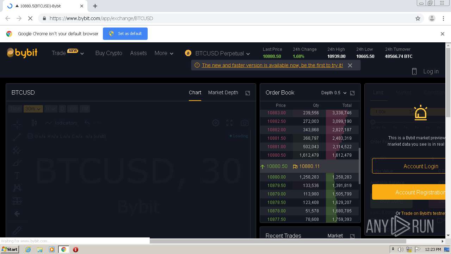Select the ruler measure tool

pos(17,230)
